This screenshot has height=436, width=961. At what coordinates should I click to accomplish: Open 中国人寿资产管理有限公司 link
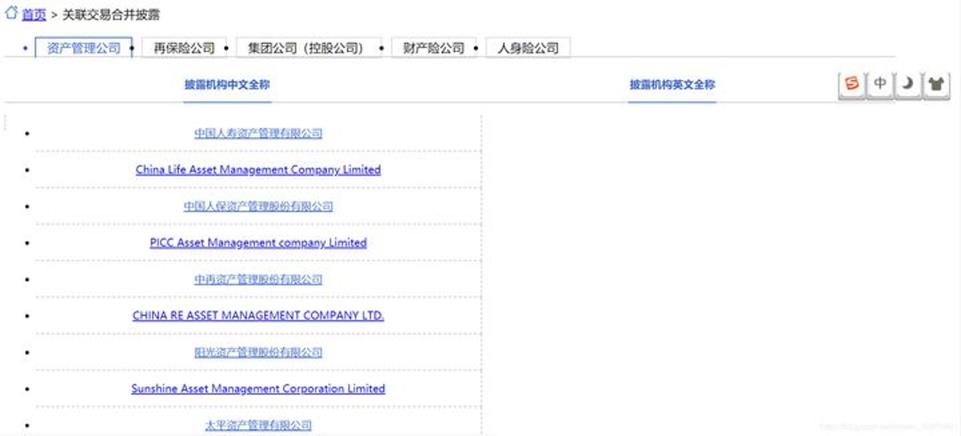click(258, 133)
